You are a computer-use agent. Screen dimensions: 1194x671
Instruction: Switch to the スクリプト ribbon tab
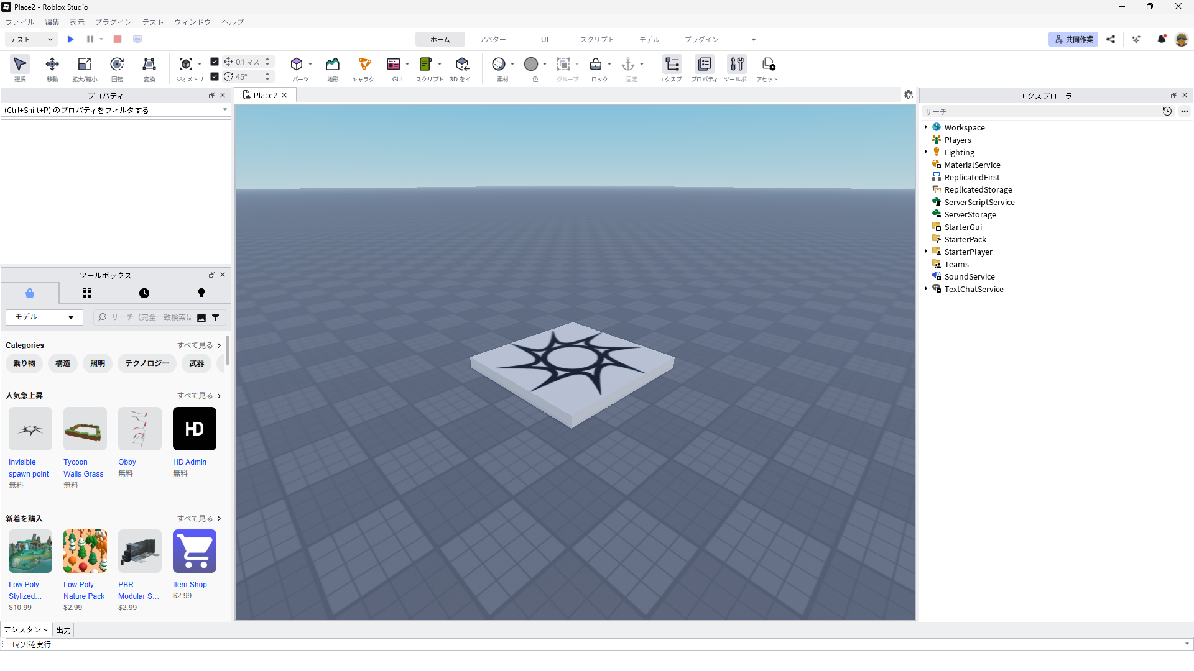click(x=596, y=39)
